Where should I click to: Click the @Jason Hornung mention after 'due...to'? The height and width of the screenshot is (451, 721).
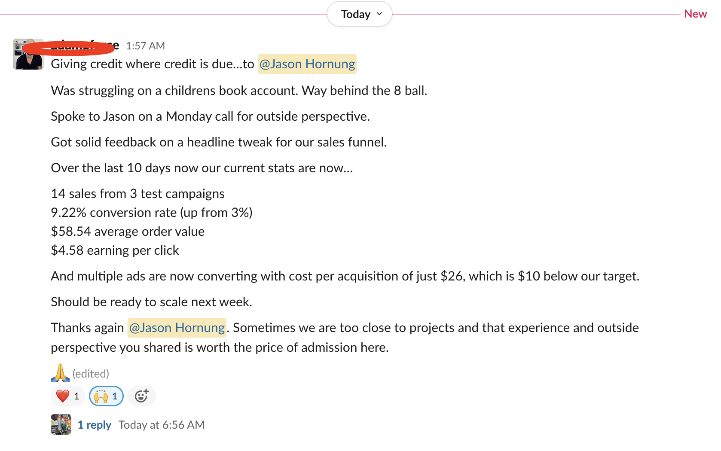pos(307,64)
